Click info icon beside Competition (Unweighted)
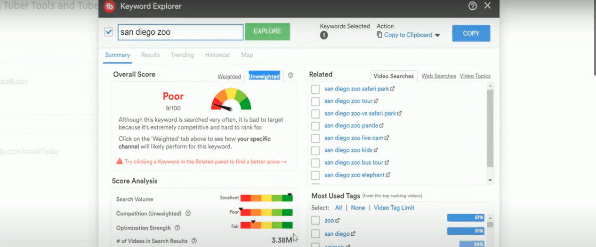596x247 pixels. pos(188,214)
